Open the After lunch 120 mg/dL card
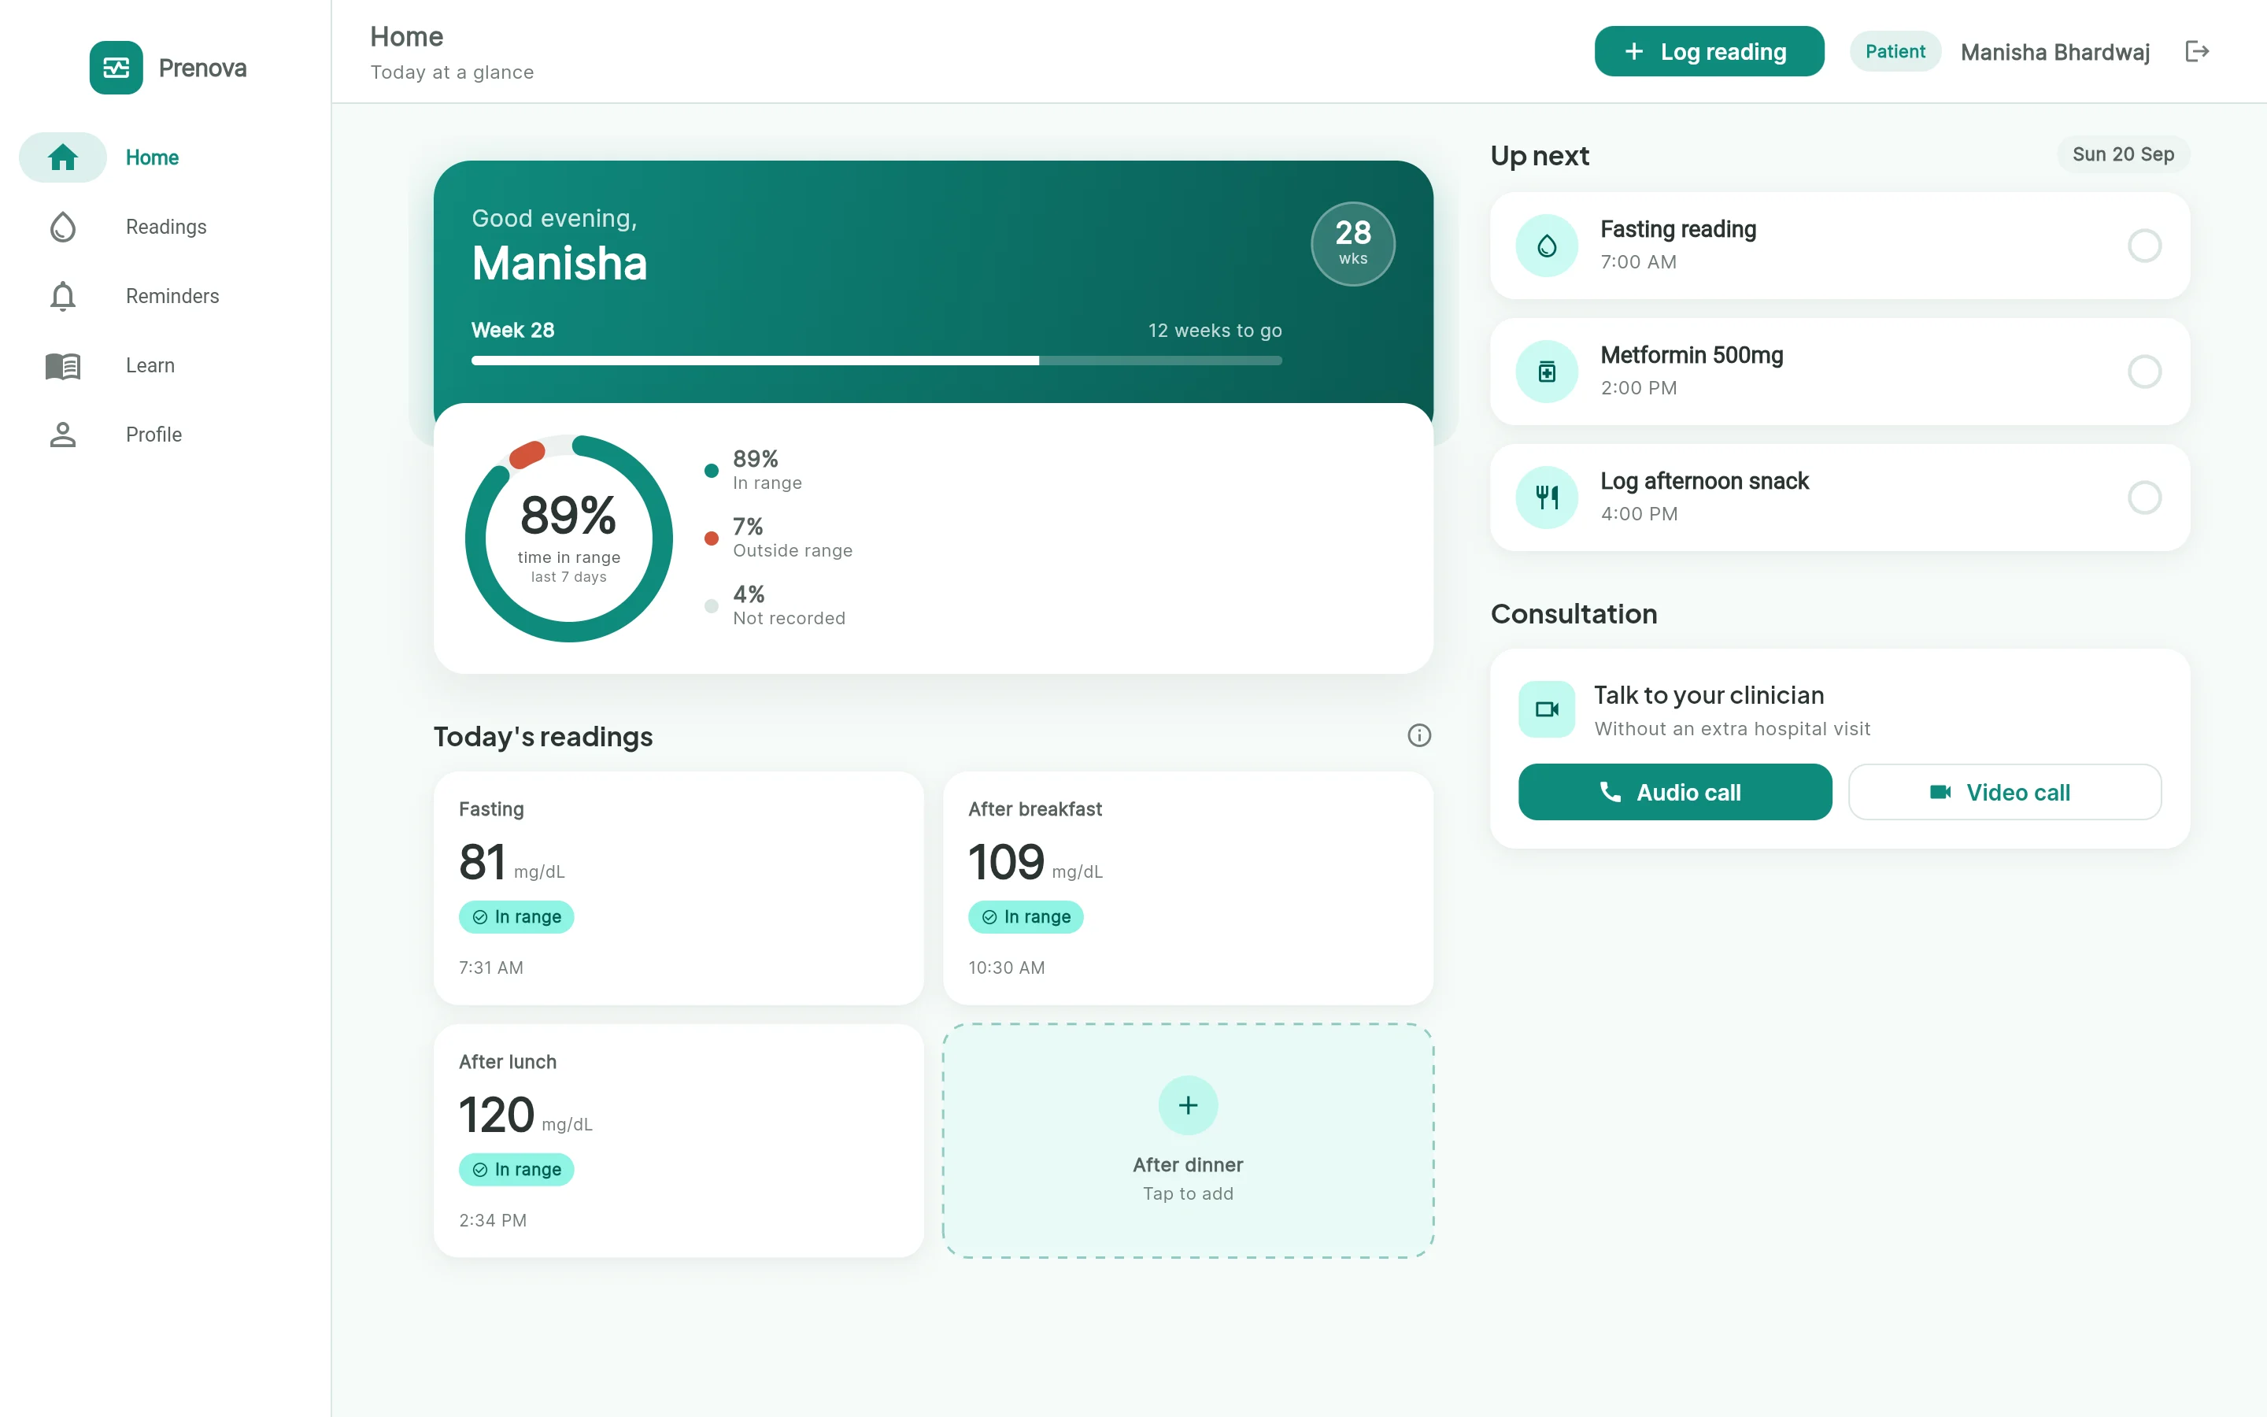The image size is (2267, 1417). point(679,1141)
